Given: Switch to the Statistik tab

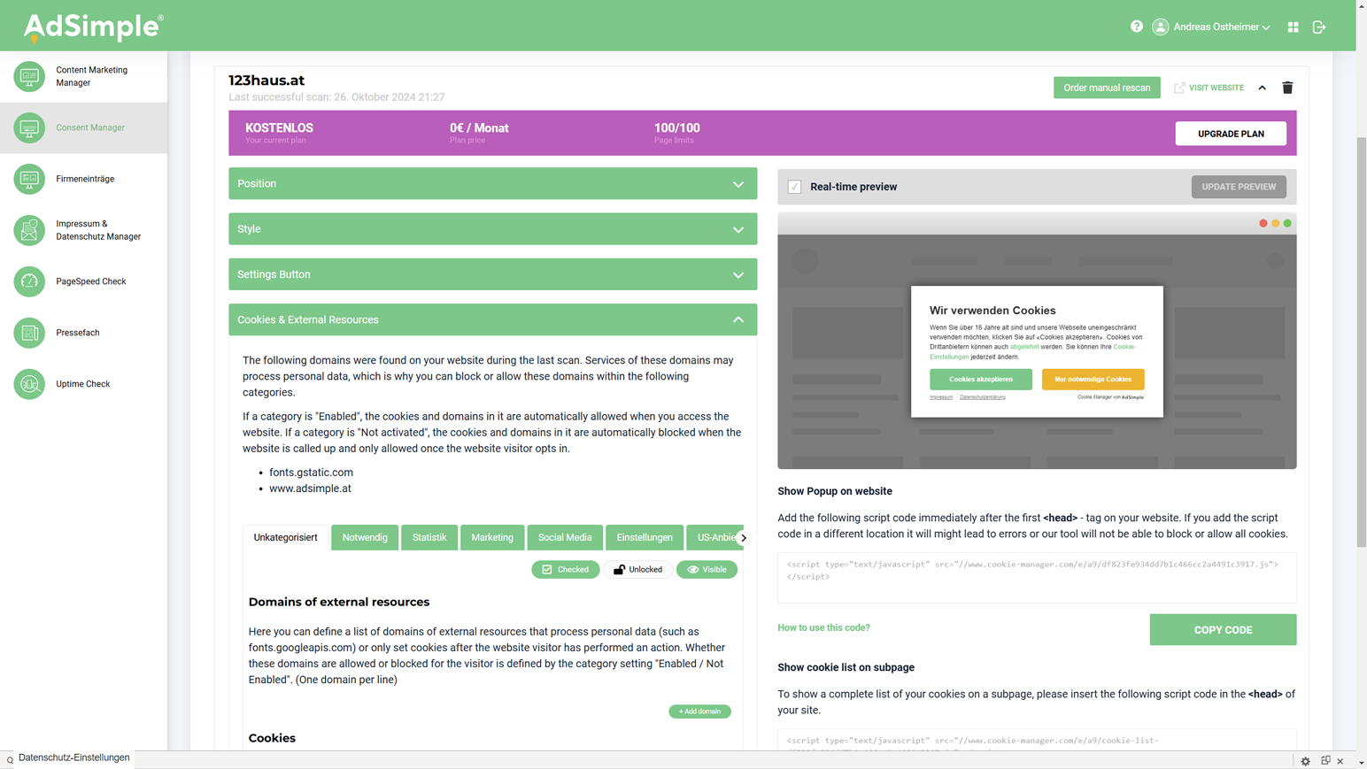Looking at the screenshot, I should 429,537.
